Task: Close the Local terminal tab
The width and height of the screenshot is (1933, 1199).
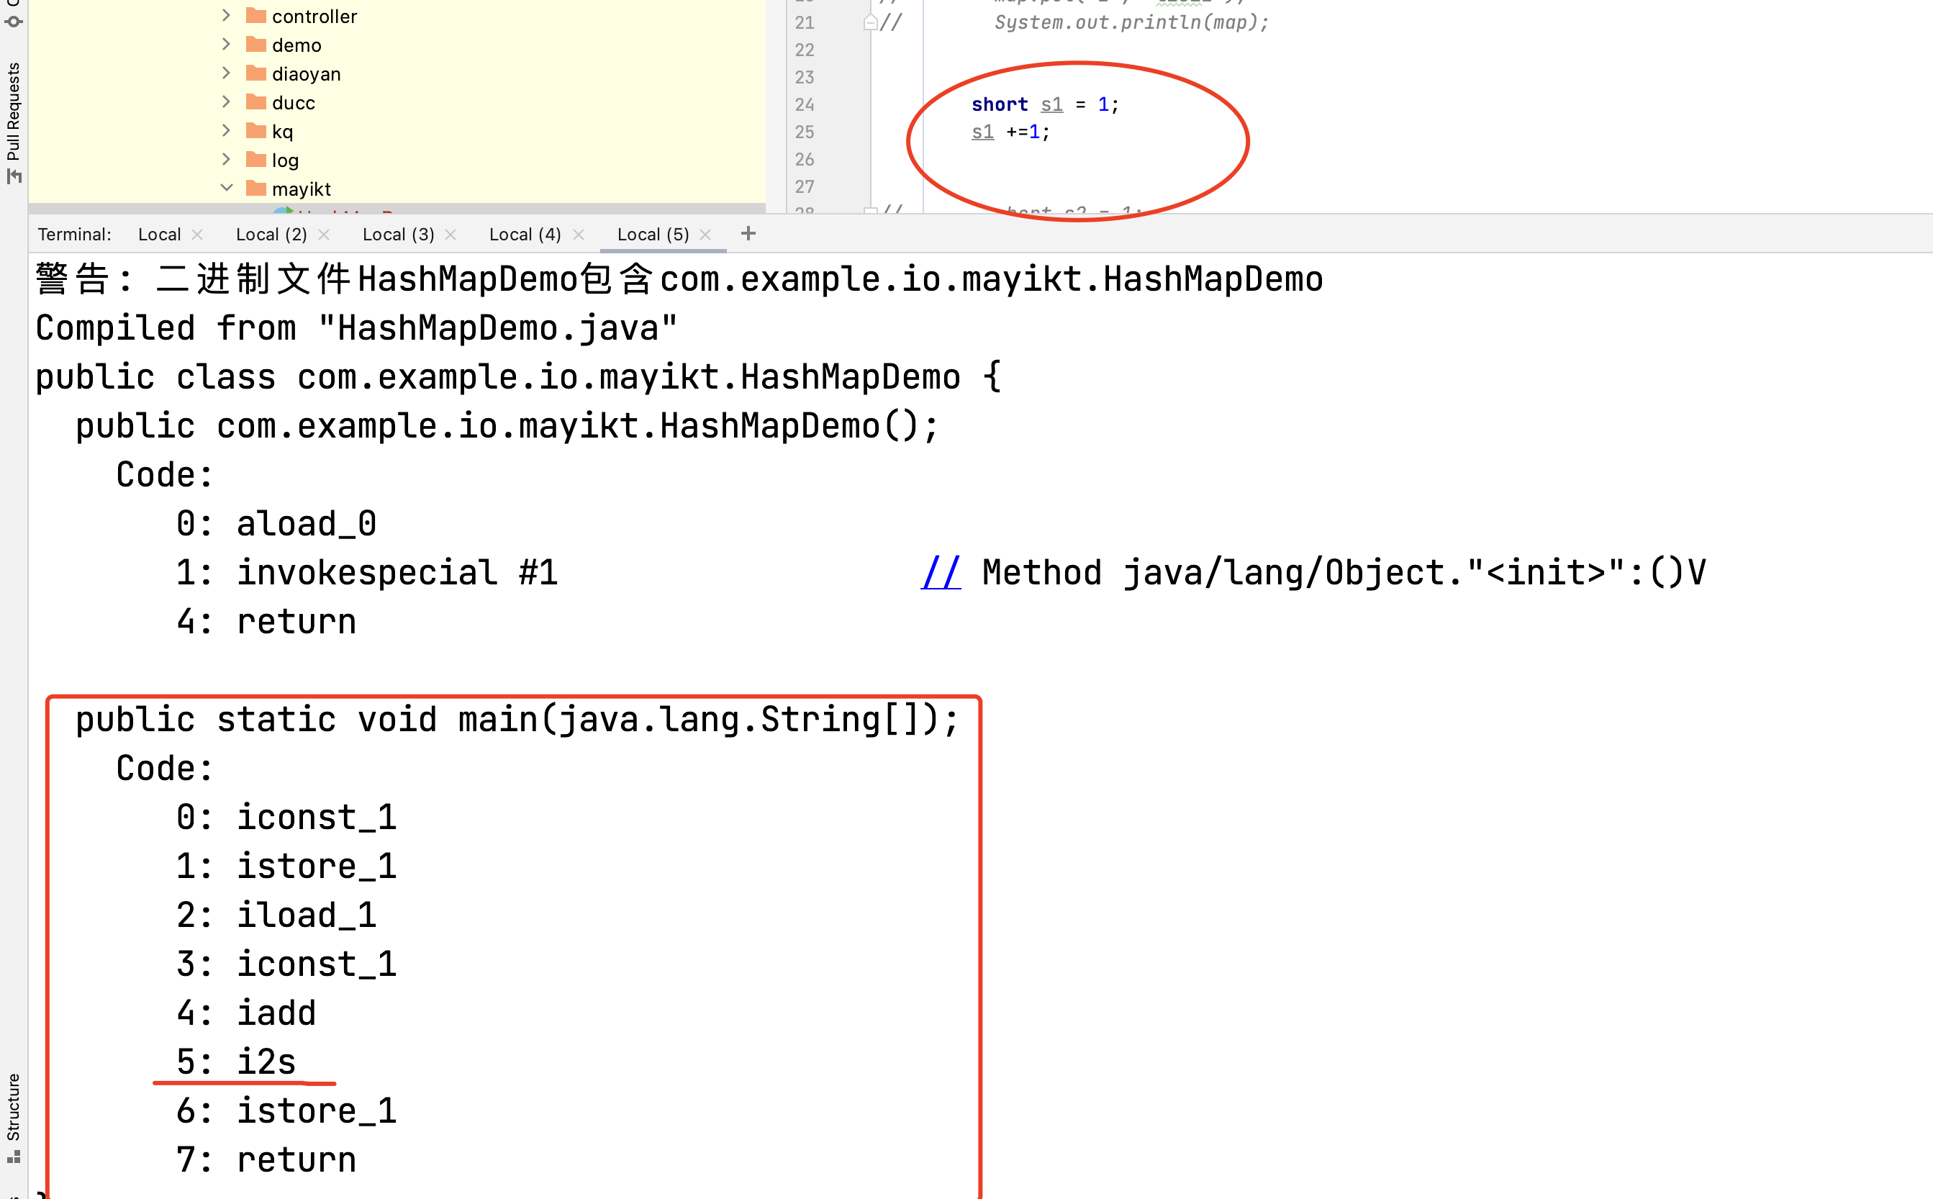Action: click(x=197, y=235)
